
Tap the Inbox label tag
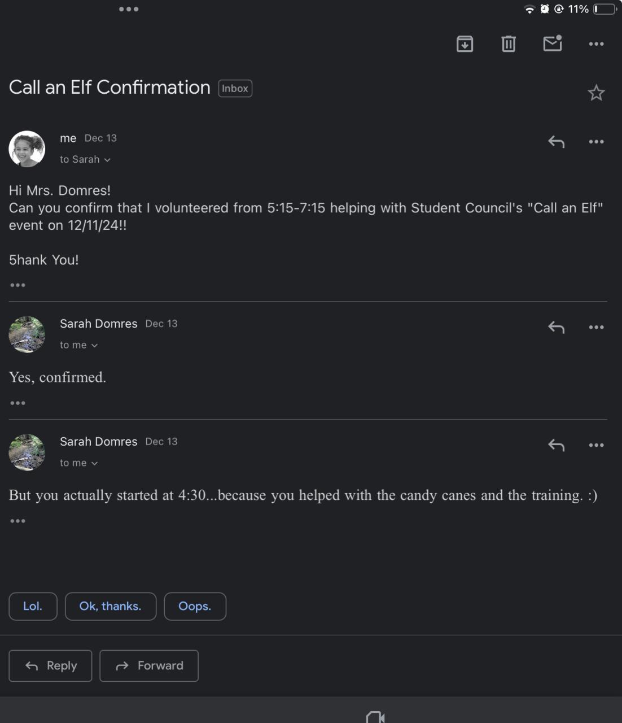point(235,89)
